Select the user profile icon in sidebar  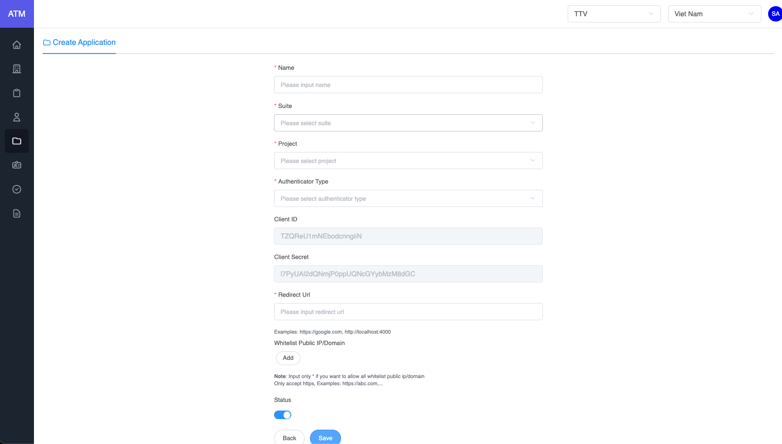tap(17, 117)
